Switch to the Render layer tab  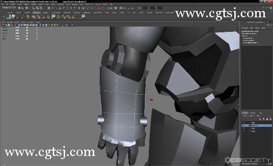coord(253,113)
